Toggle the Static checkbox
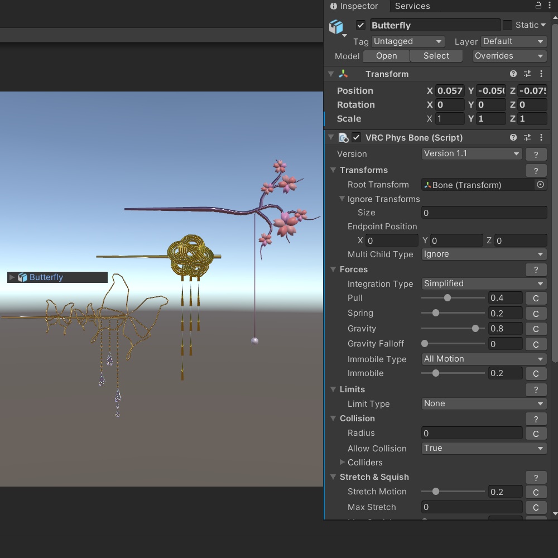The image size is (558, 558). pos(507,25)
